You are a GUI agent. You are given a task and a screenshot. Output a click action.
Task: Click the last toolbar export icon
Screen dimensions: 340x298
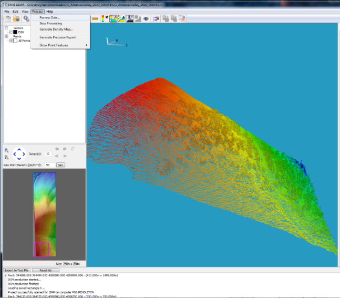[x=182, y=19]
